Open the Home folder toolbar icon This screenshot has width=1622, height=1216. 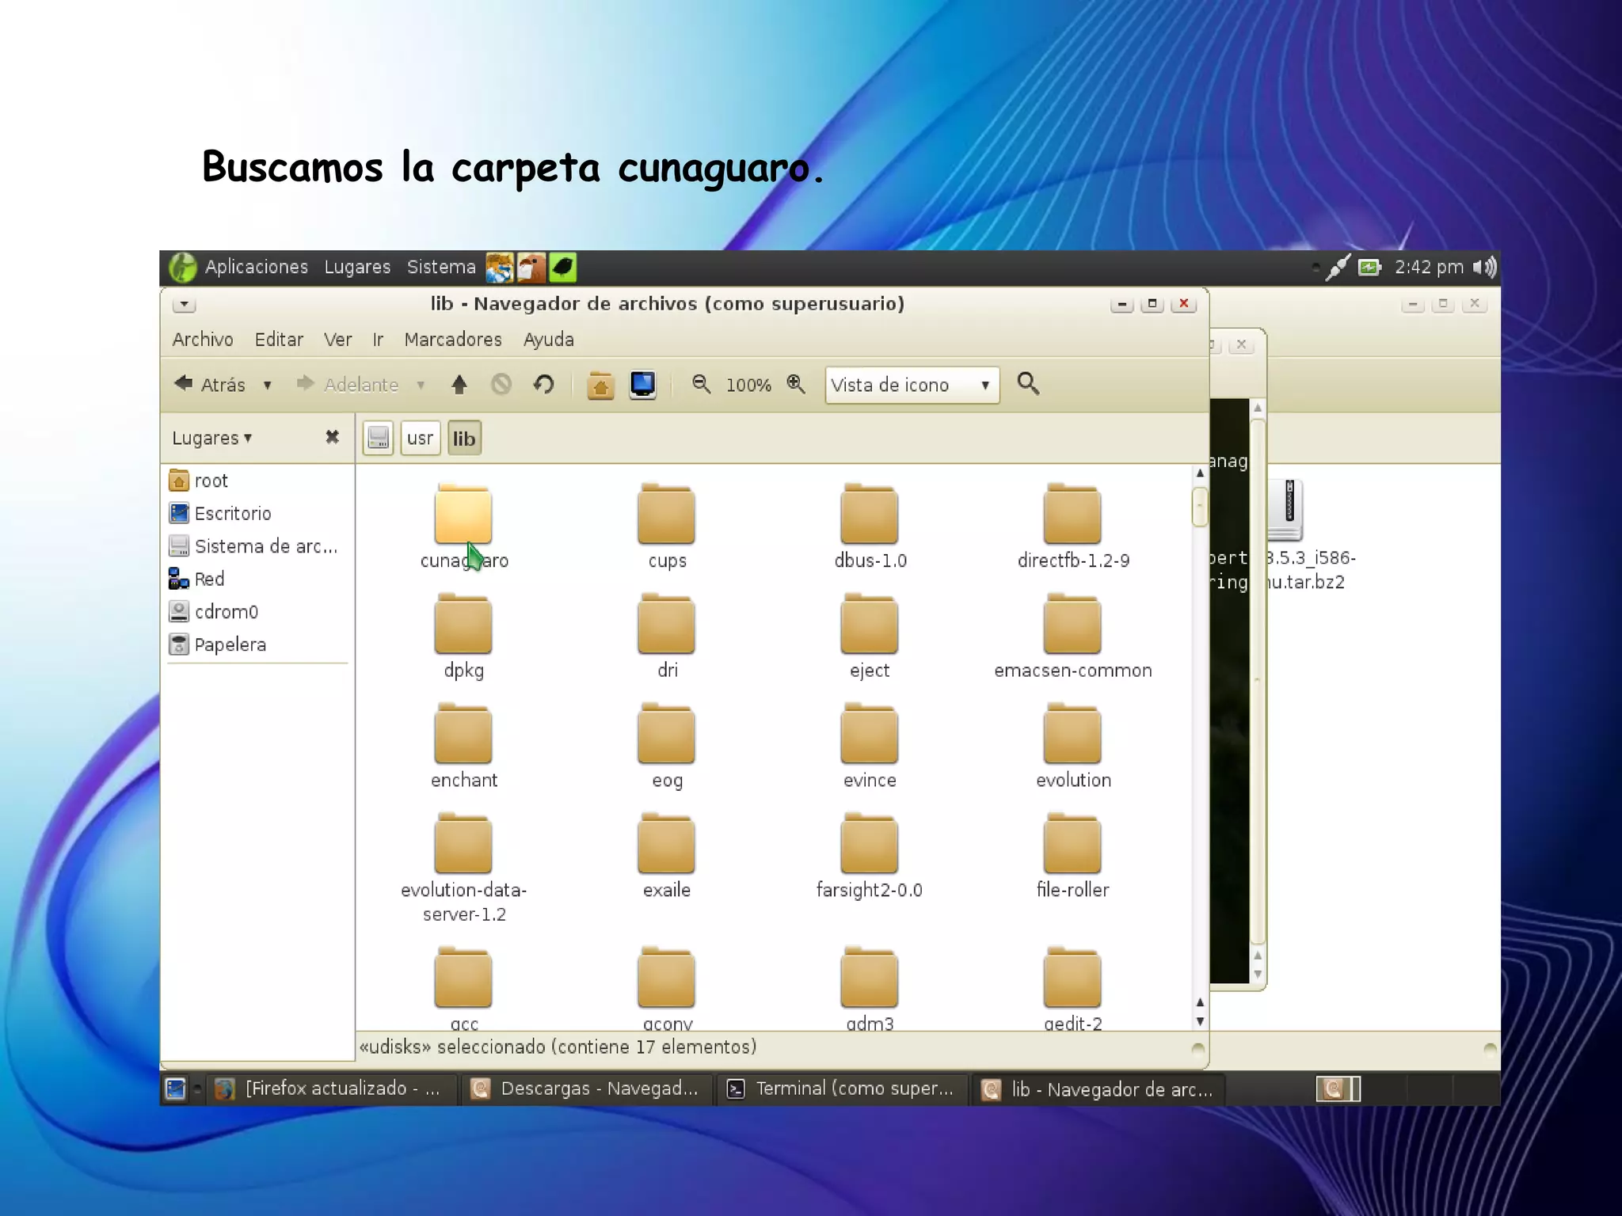coord(600,386)
